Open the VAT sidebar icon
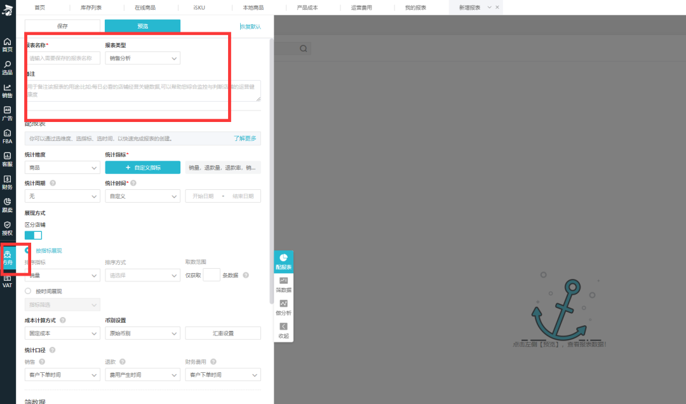The width and height of the screenshot is (686, 404). click(x=8, y=281)
